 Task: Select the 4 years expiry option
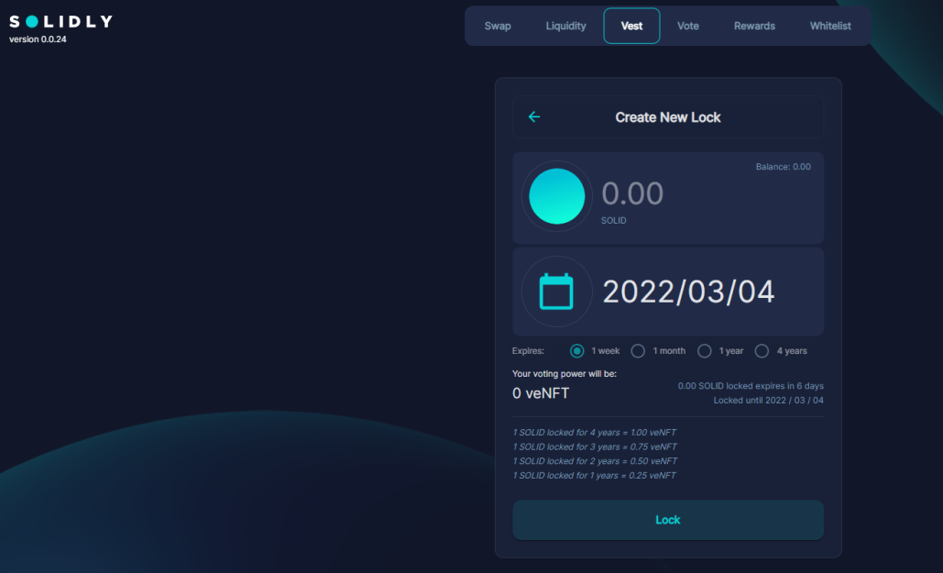coord(762,351)
